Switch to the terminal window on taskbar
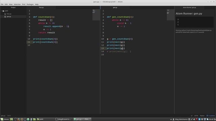This screenshot has width=216, height=121. click(63, 119)
